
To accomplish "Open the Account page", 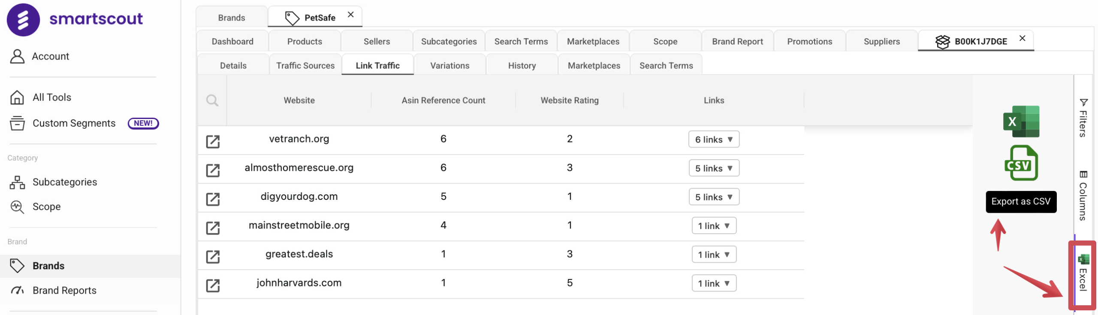I will [x=39, y=56].
